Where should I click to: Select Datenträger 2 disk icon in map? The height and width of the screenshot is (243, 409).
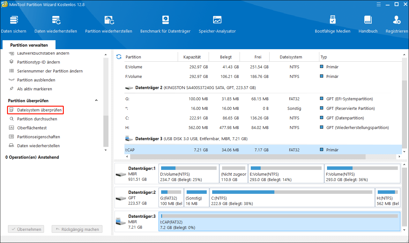pos(121,198)
